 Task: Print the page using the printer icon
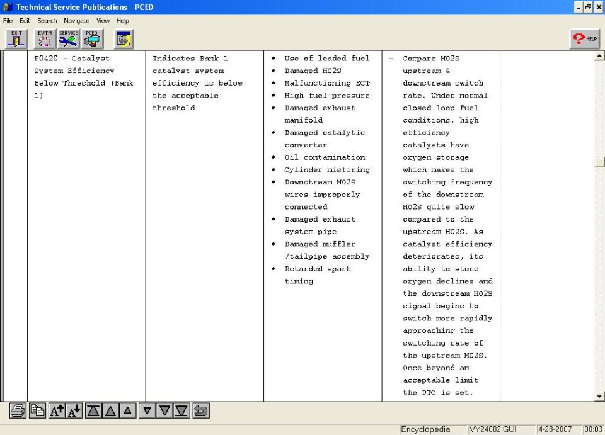(x=18, y=410)
